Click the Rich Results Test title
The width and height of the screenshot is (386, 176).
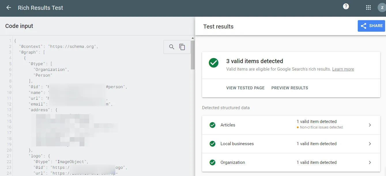click(40, 8)
